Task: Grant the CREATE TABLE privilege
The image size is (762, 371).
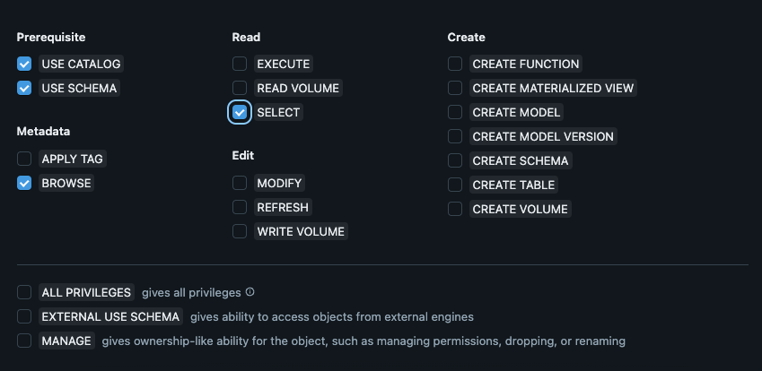Action: click(455, 185)
